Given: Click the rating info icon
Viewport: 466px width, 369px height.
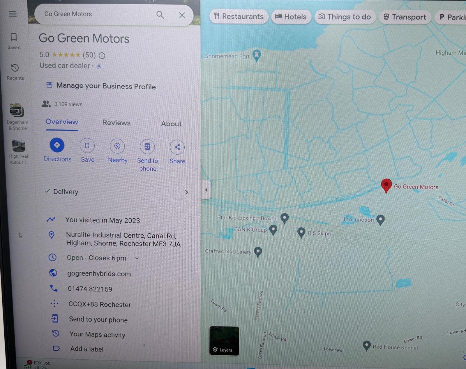Looking at the screenshot, I should [x=102, y=55].
